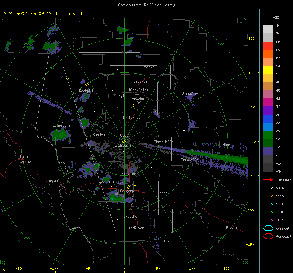Click the Ponoka label
Screen dimensions: 293x273
148,67
